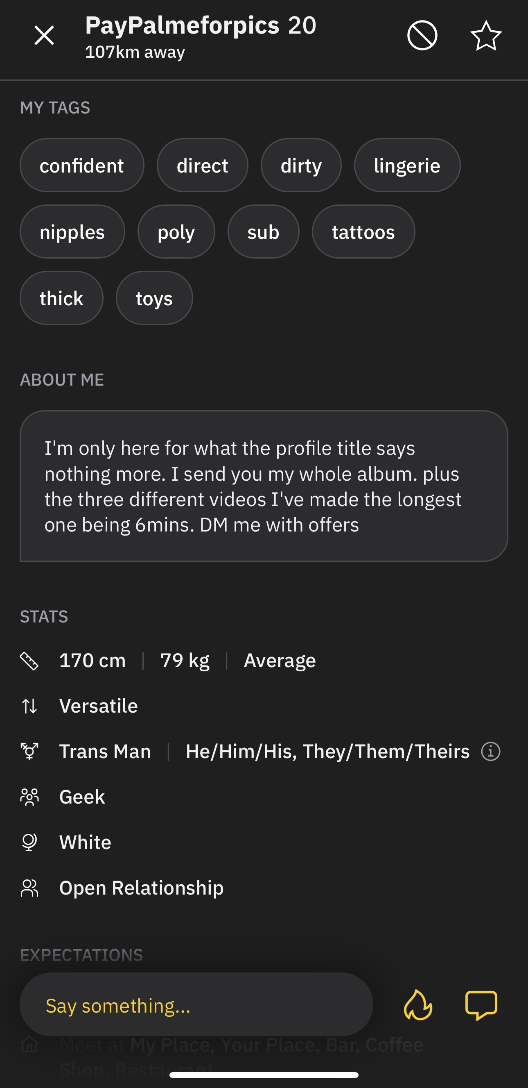
Task: Tap the ruler icon beside height stats
Action: click(29, 661)
